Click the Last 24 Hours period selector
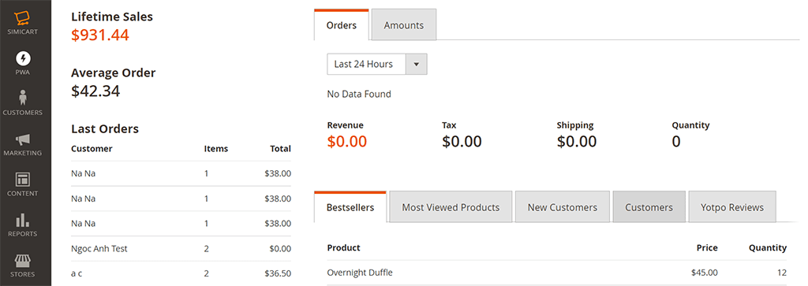This screenshot has height=286, width=808. tap(376, 65)
